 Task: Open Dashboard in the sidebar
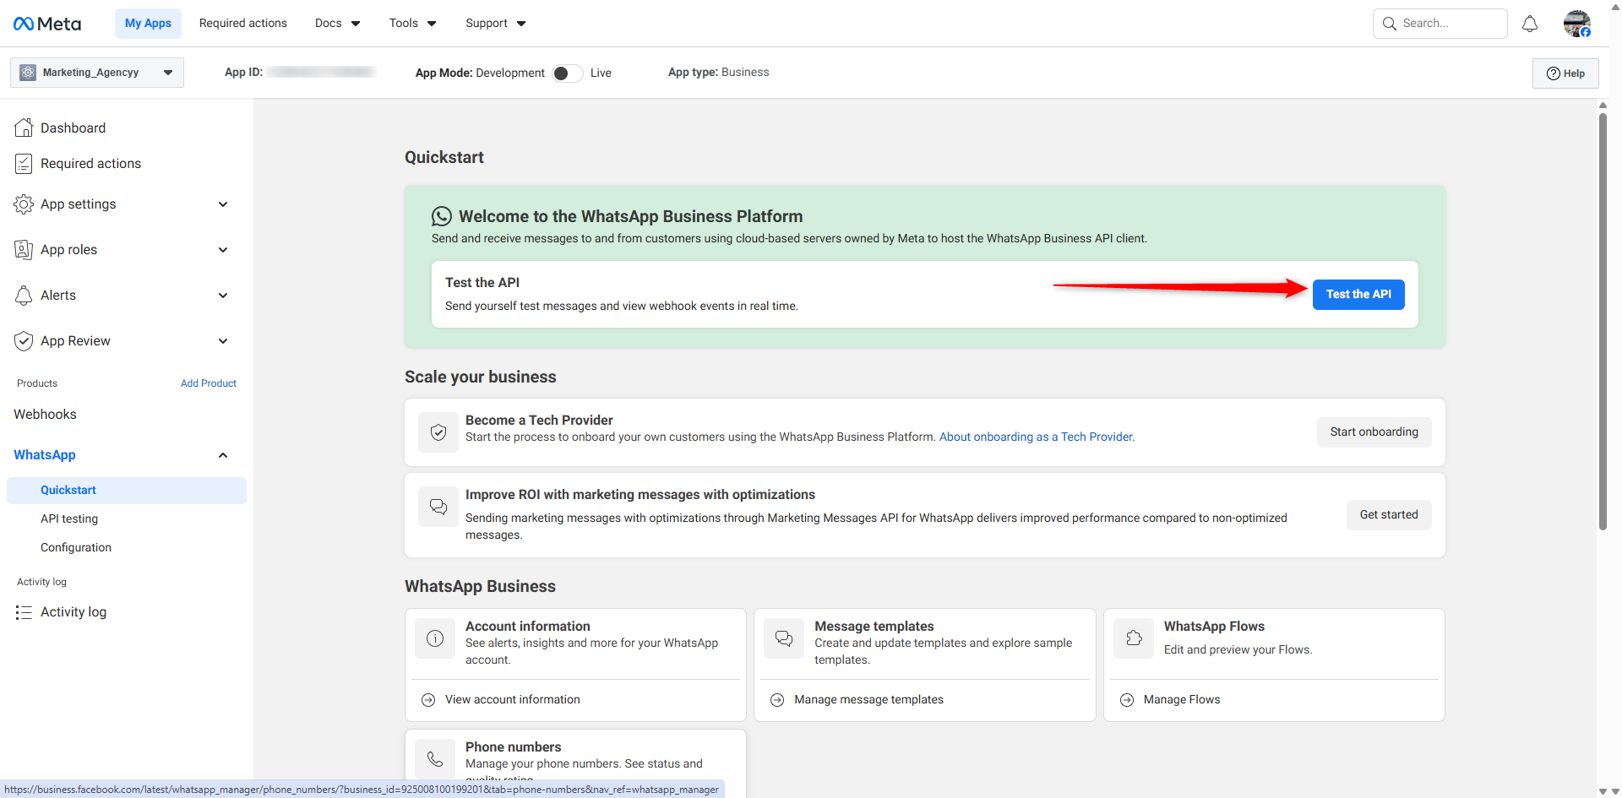[73, 128]
